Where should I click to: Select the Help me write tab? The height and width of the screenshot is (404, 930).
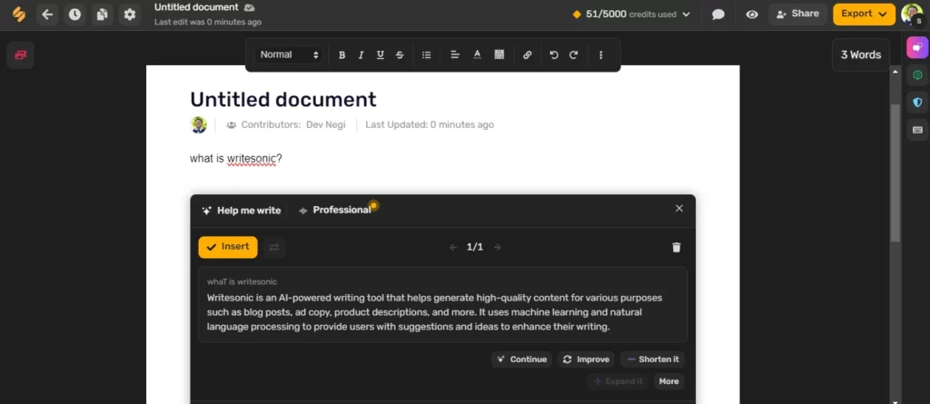242,211
